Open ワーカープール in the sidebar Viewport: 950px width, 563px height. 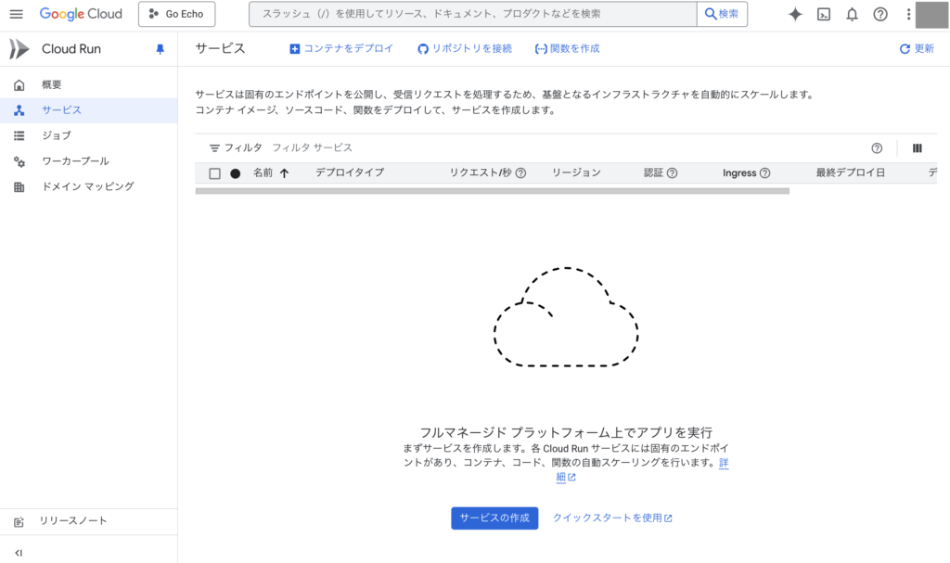pos(75,161)
